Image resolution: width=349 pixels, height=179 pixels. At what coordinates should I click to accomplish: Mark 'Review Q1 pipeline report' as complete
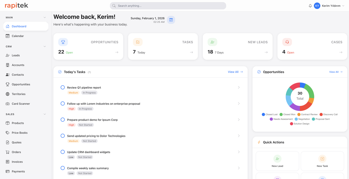[x=63, y=87]
